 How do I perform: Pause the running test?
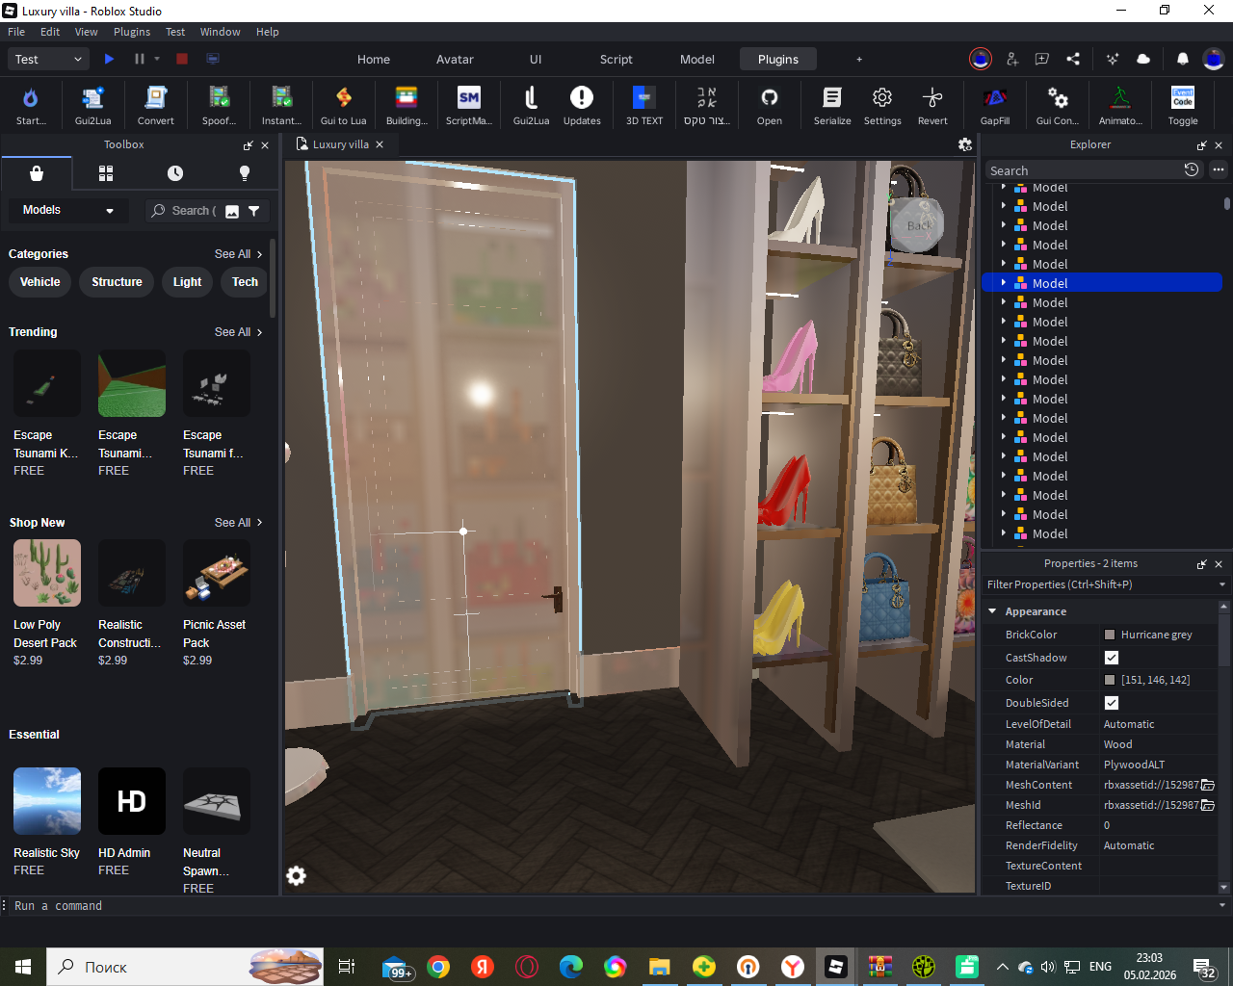click(140, 59)
